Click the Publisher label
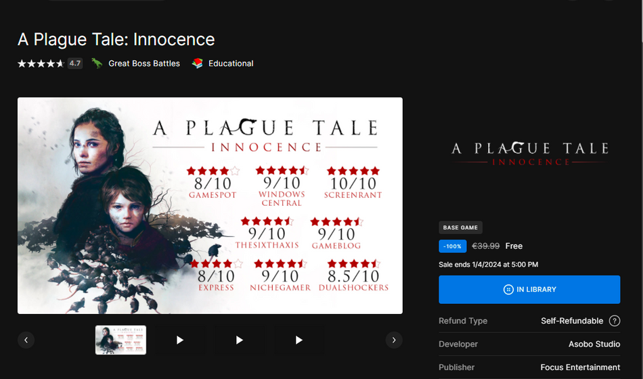Viewport: 643px width, 379px height. point(456,367)
